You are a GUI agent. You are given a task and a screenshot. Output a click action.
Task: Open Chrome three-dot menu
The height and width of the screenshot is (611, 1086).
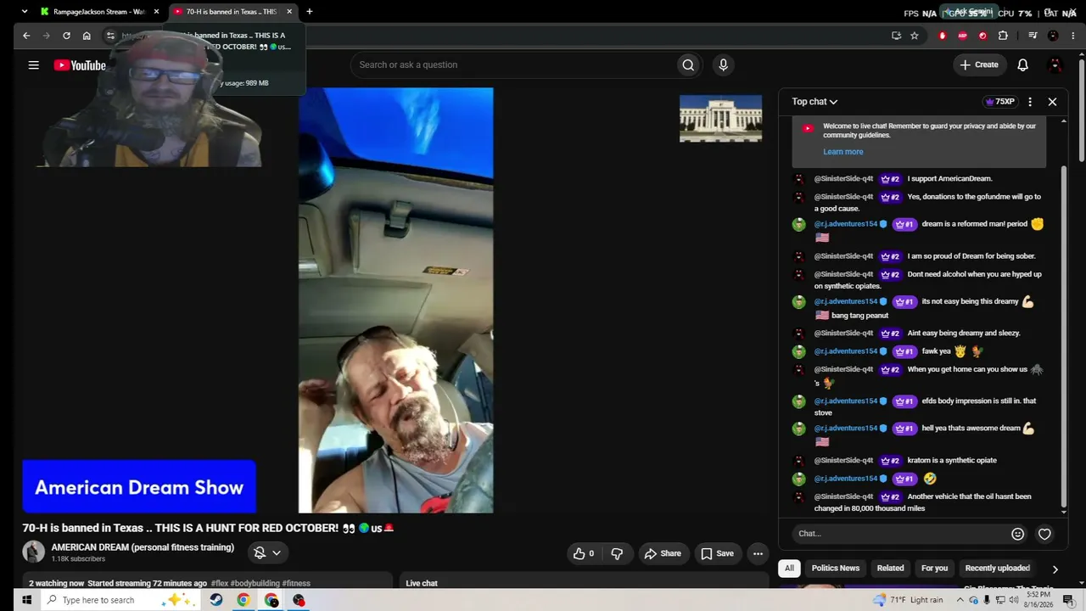click(1072, 36)
